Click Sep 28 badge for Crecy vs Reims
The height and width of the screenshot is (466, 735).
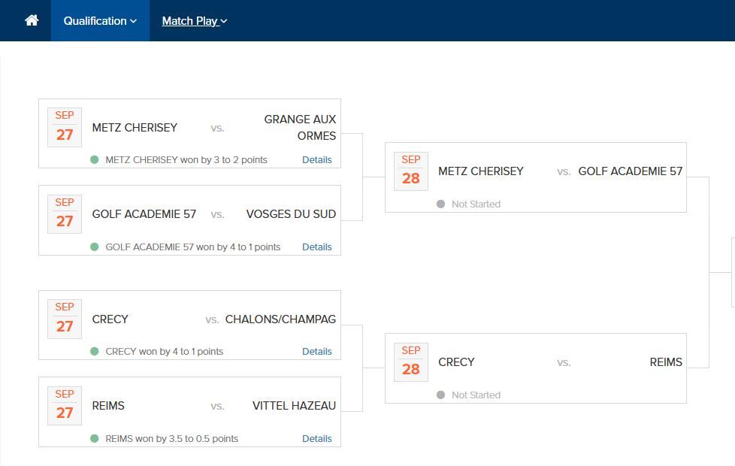(411, 362)
